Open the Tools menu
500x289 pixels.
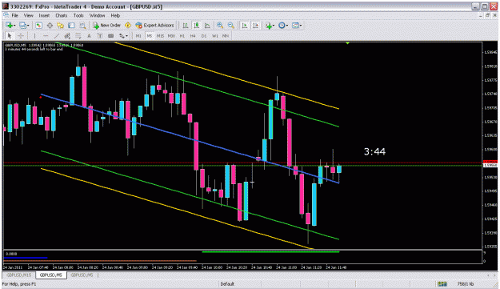(x=78, y=15)
